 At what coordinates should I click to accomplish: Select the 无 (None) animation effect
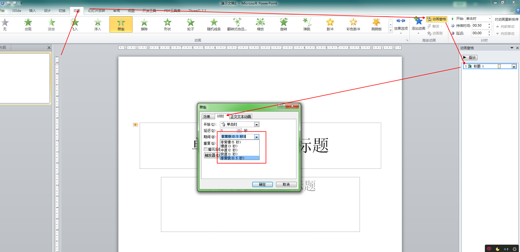point(5,24)
